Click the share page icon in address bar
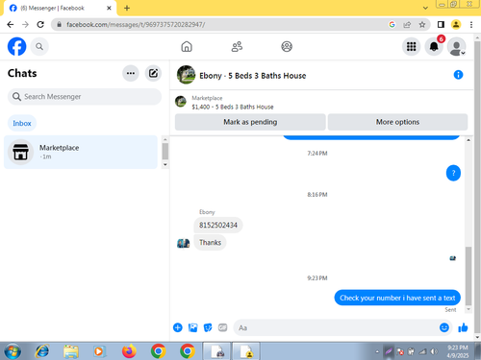 click(x=407, y=25)
